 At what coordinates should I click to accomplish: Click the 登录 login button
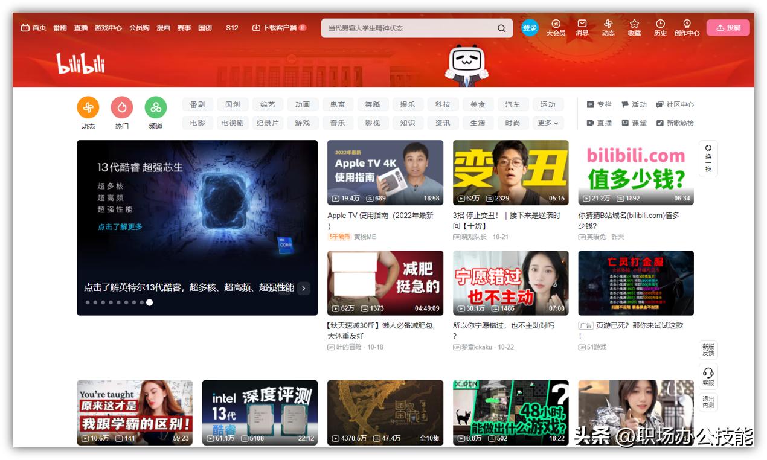coord(529,27)
